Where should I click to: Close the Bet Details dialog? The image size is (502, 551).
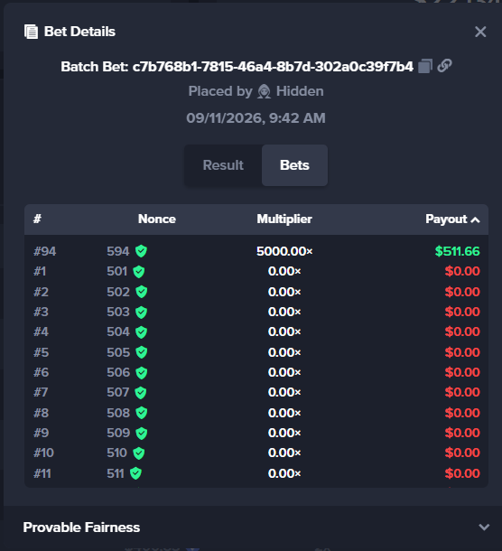[480, 32]
